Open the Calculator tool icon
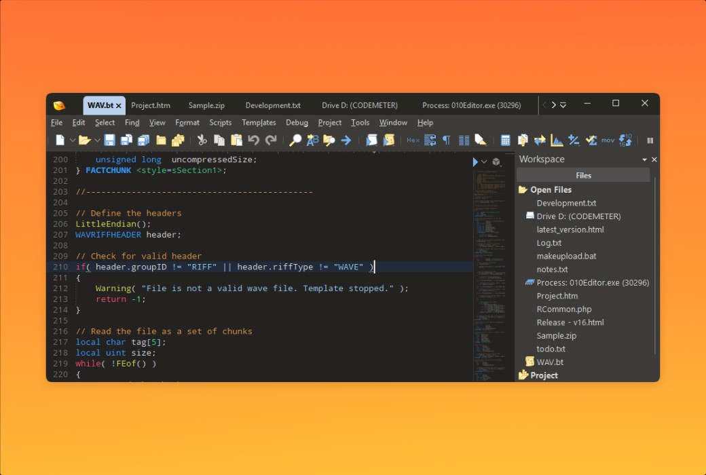Viewport: 706px width, 475px height. pyautogui.click(x=506, y=140)
